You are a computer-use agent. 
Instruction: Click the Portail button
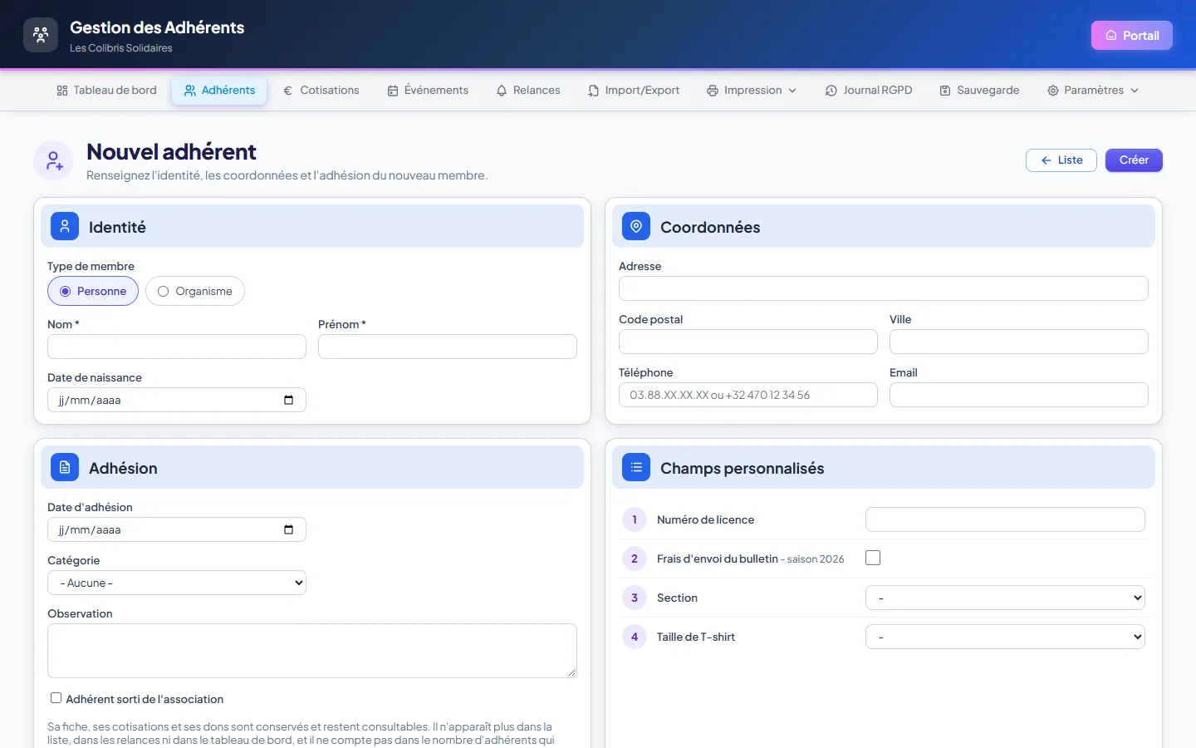click(x=1132, y=35)
